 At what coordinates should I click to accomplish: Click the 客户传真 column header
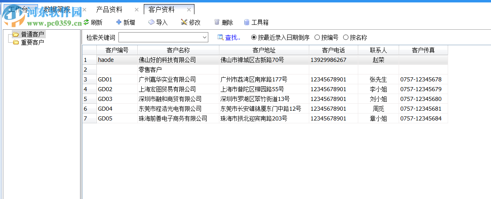423,50
